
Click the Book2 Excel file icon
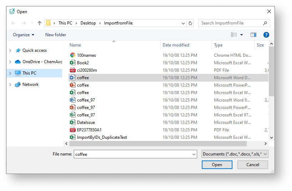point(73,63)
